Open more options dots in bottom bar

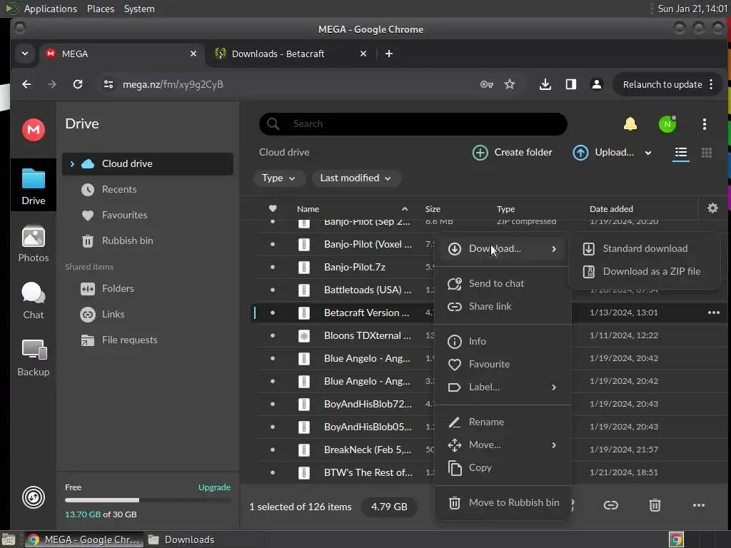click(698, 505)
